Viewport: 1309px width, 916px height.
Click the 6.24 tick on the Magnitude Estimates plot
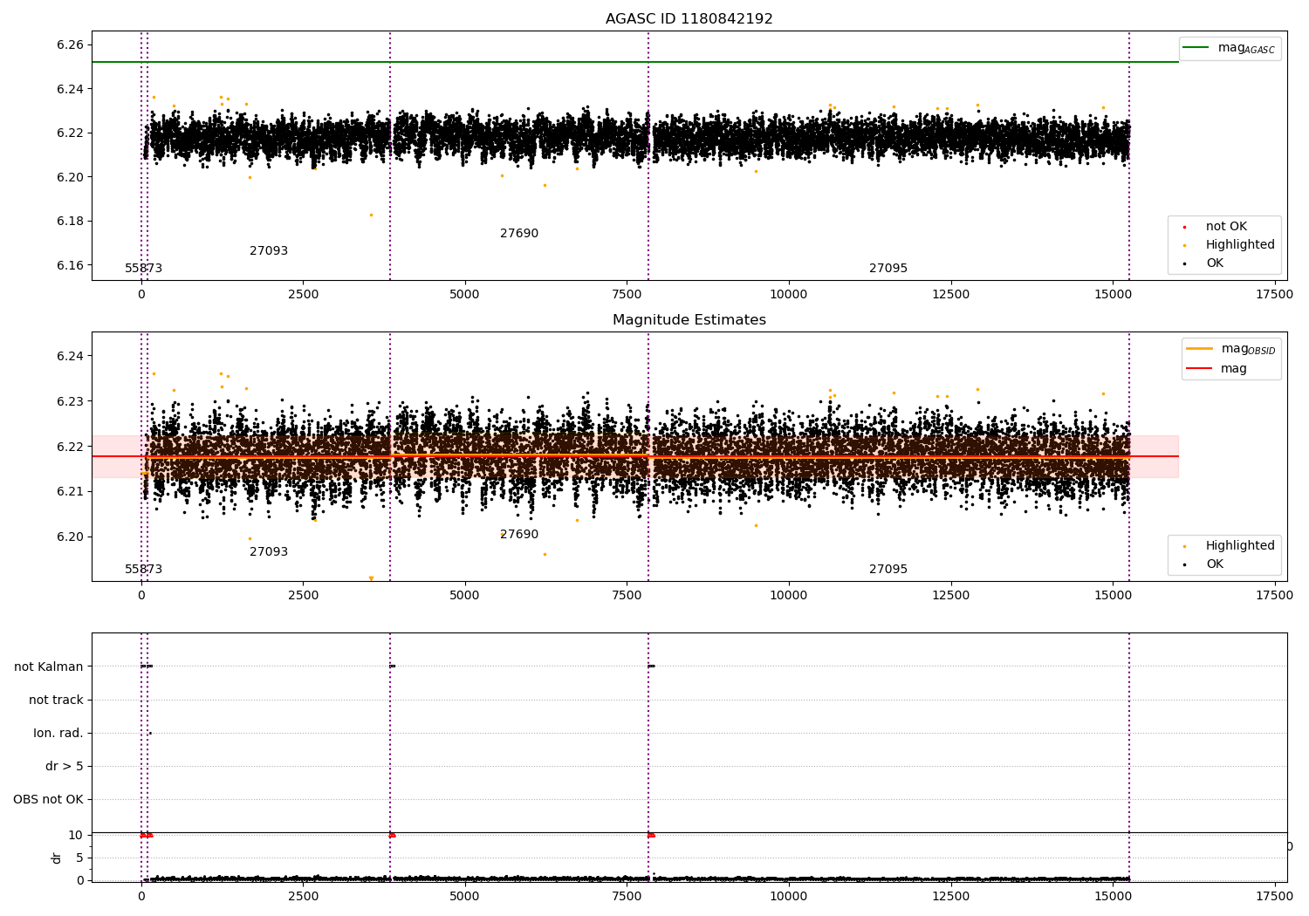tap(70, 356)
